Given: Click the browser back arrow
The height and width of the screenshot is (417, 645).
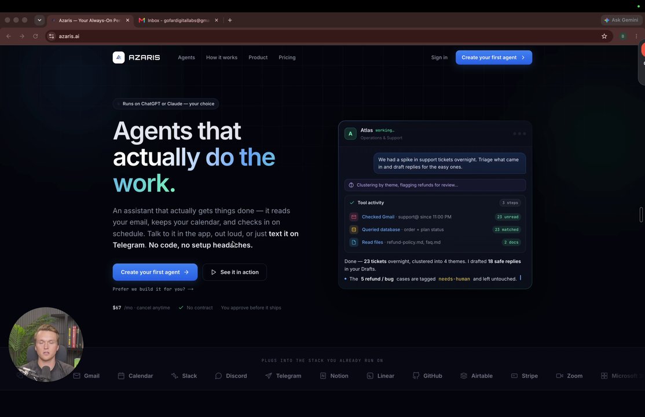Looking at the screenshot, I should point(9,36).
